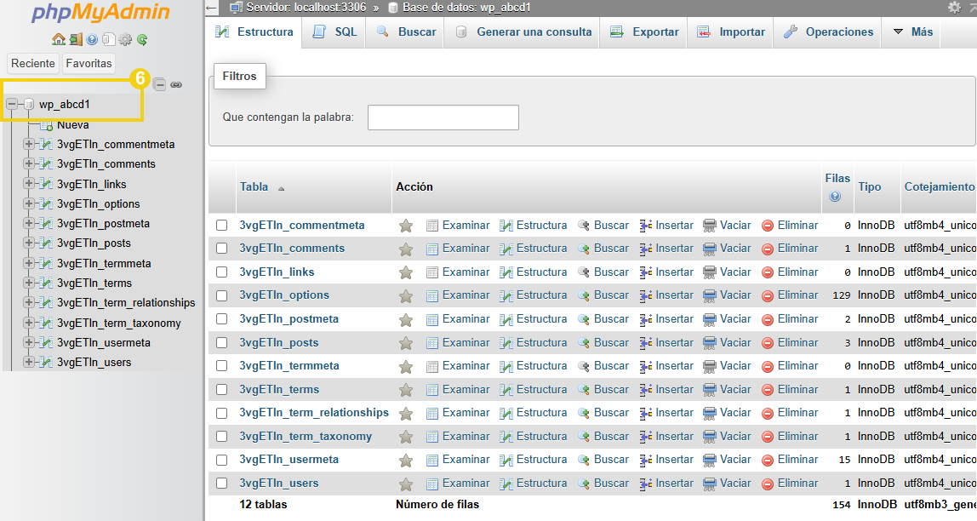Refresh the navigation panel with green arrow icon
Viewport: 977px width, 521px height.
141,40
